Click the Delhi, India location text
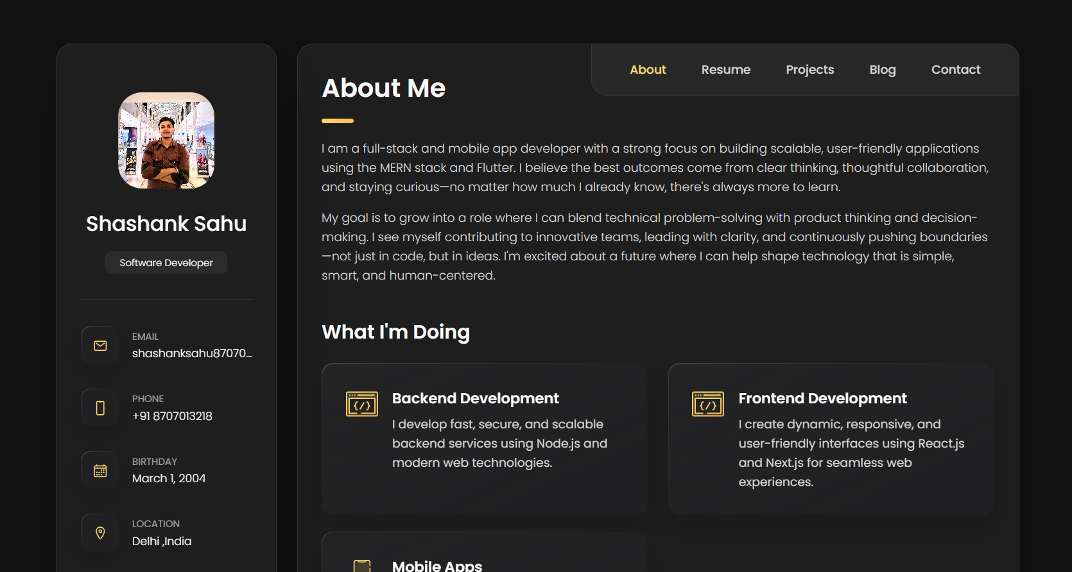The image size is (1072, 572). (x=162, y=541)
